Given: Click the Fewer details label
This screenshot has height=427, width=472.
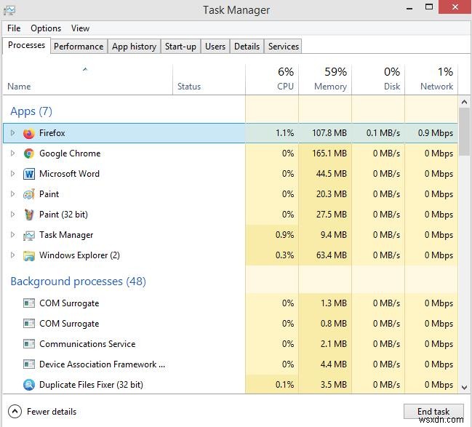Looking at the screenshot, I should coord(52,412).
